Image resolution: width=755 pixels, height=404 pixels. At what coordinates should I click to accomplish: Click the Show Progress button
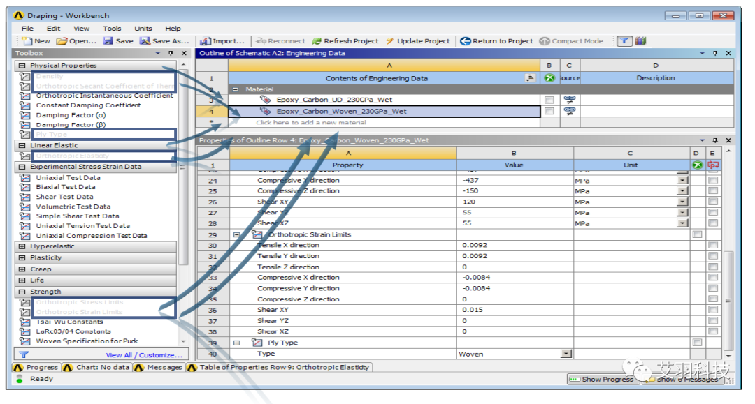tap(603, 379)
